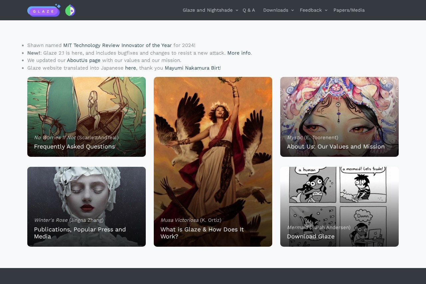Image resolution: width=426 pixels, height=284 pixels.
Task: Expand the Feedback dropdown chevron
Action: point(326,10)
